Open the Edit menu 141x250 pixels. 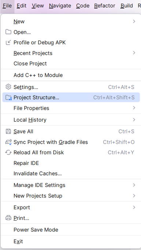[22, 6]
